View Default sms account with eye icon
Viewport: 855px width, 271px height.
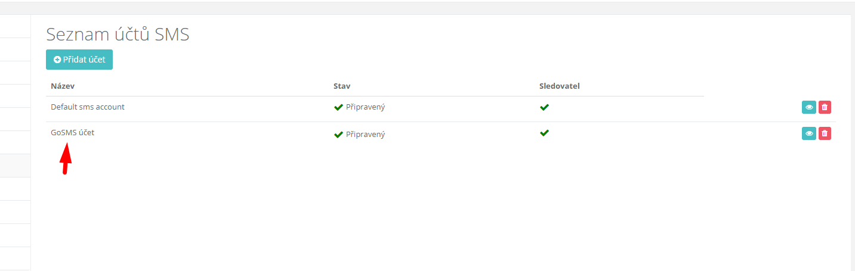(x=809, y=107)
